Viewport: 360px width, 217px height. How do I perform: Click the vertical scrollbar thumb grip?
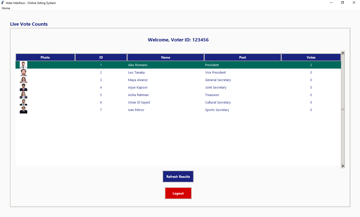pos(343,109)
